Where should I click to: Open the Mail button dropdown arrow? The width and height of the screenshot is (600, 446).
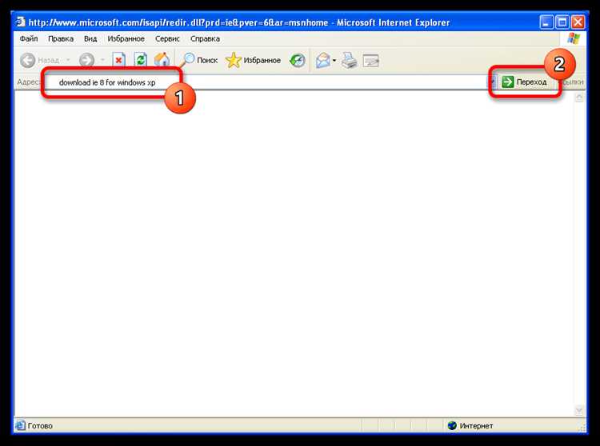334,60
